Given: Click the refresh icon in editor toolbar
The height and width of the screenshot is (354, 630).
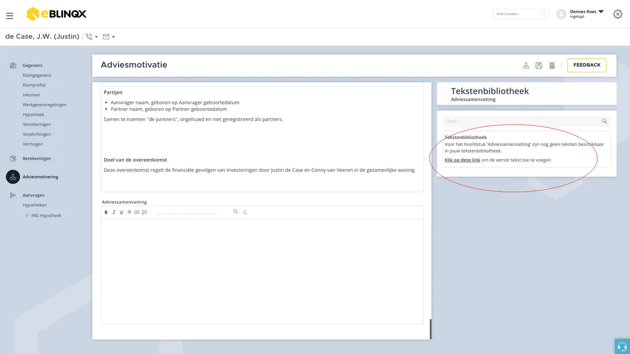Looking at the screenshot, I should pos(245,212).
